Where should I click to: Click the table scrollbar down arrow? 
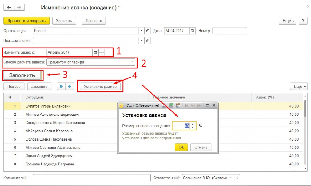(x=305, y=168)
